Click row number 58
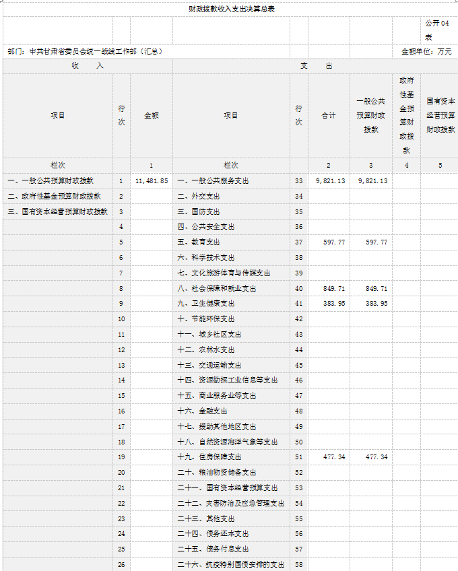 299,565
